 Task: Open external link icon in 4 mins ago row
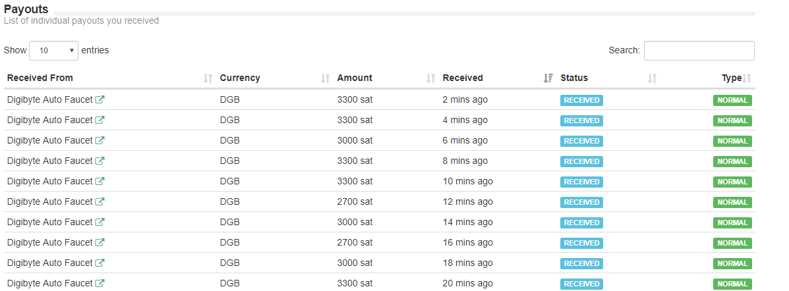point(100,120)
